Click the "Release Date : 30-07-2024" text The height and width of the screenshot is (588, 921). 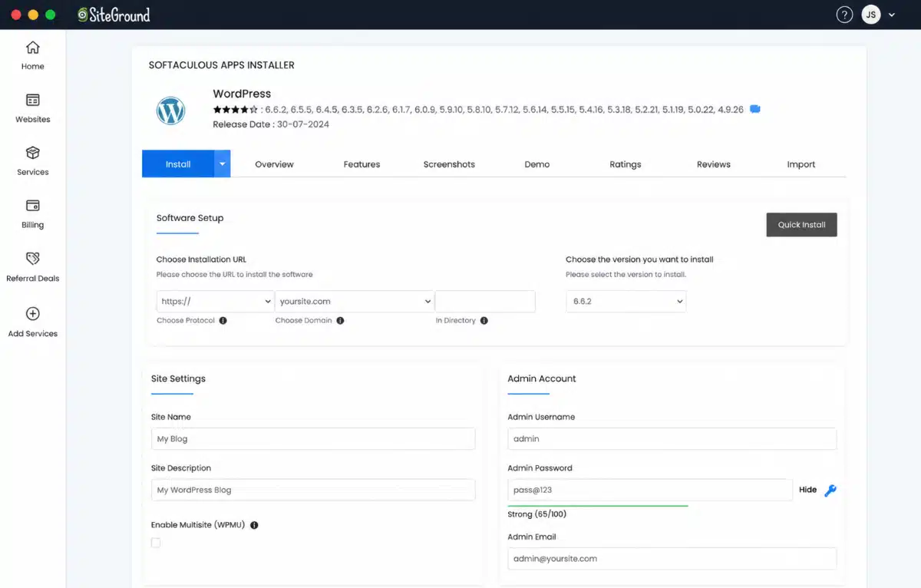click(271, 124)
